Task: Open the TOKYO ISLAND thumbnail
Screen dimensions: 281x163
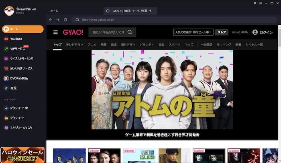Action: [139, 156]
